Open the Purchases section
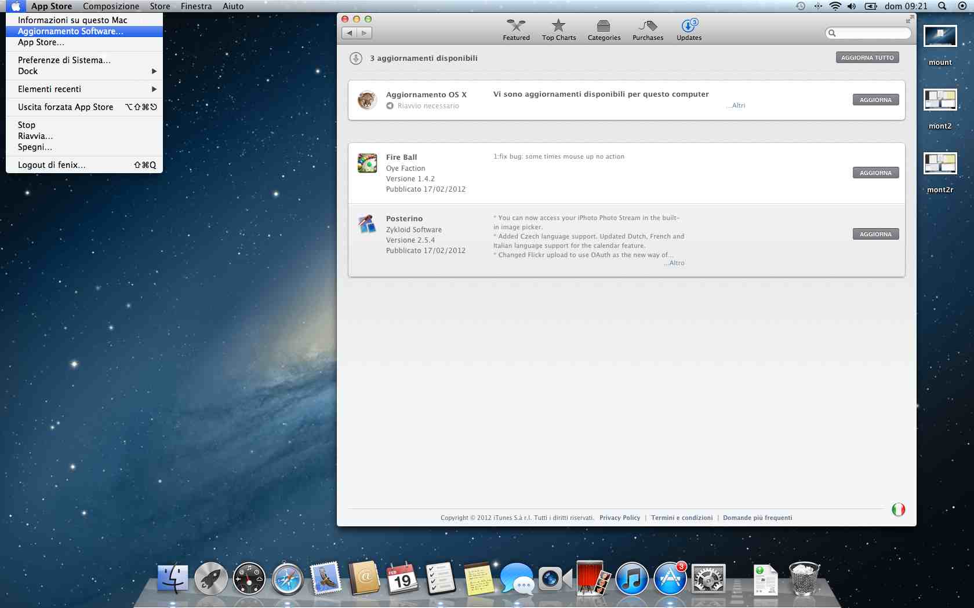This screenshot has width=974, height=608. click(648, 30)
